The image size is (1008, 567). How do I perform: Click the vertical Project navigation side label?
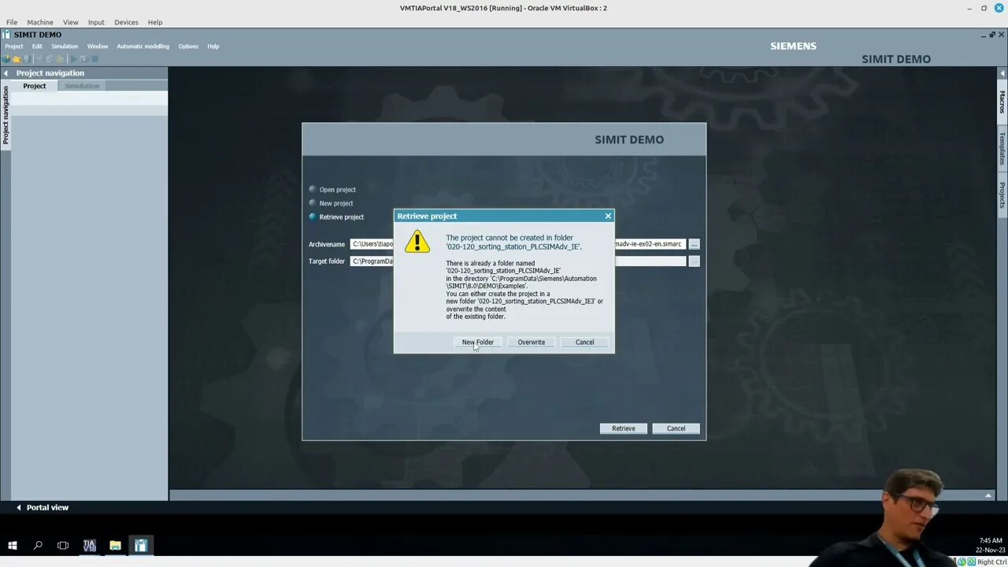5,115
